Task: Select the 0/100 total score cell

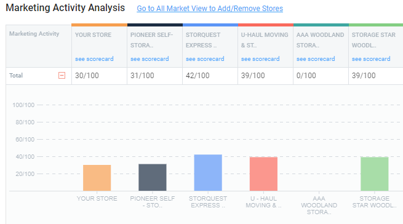Action: tap(321, 76)
